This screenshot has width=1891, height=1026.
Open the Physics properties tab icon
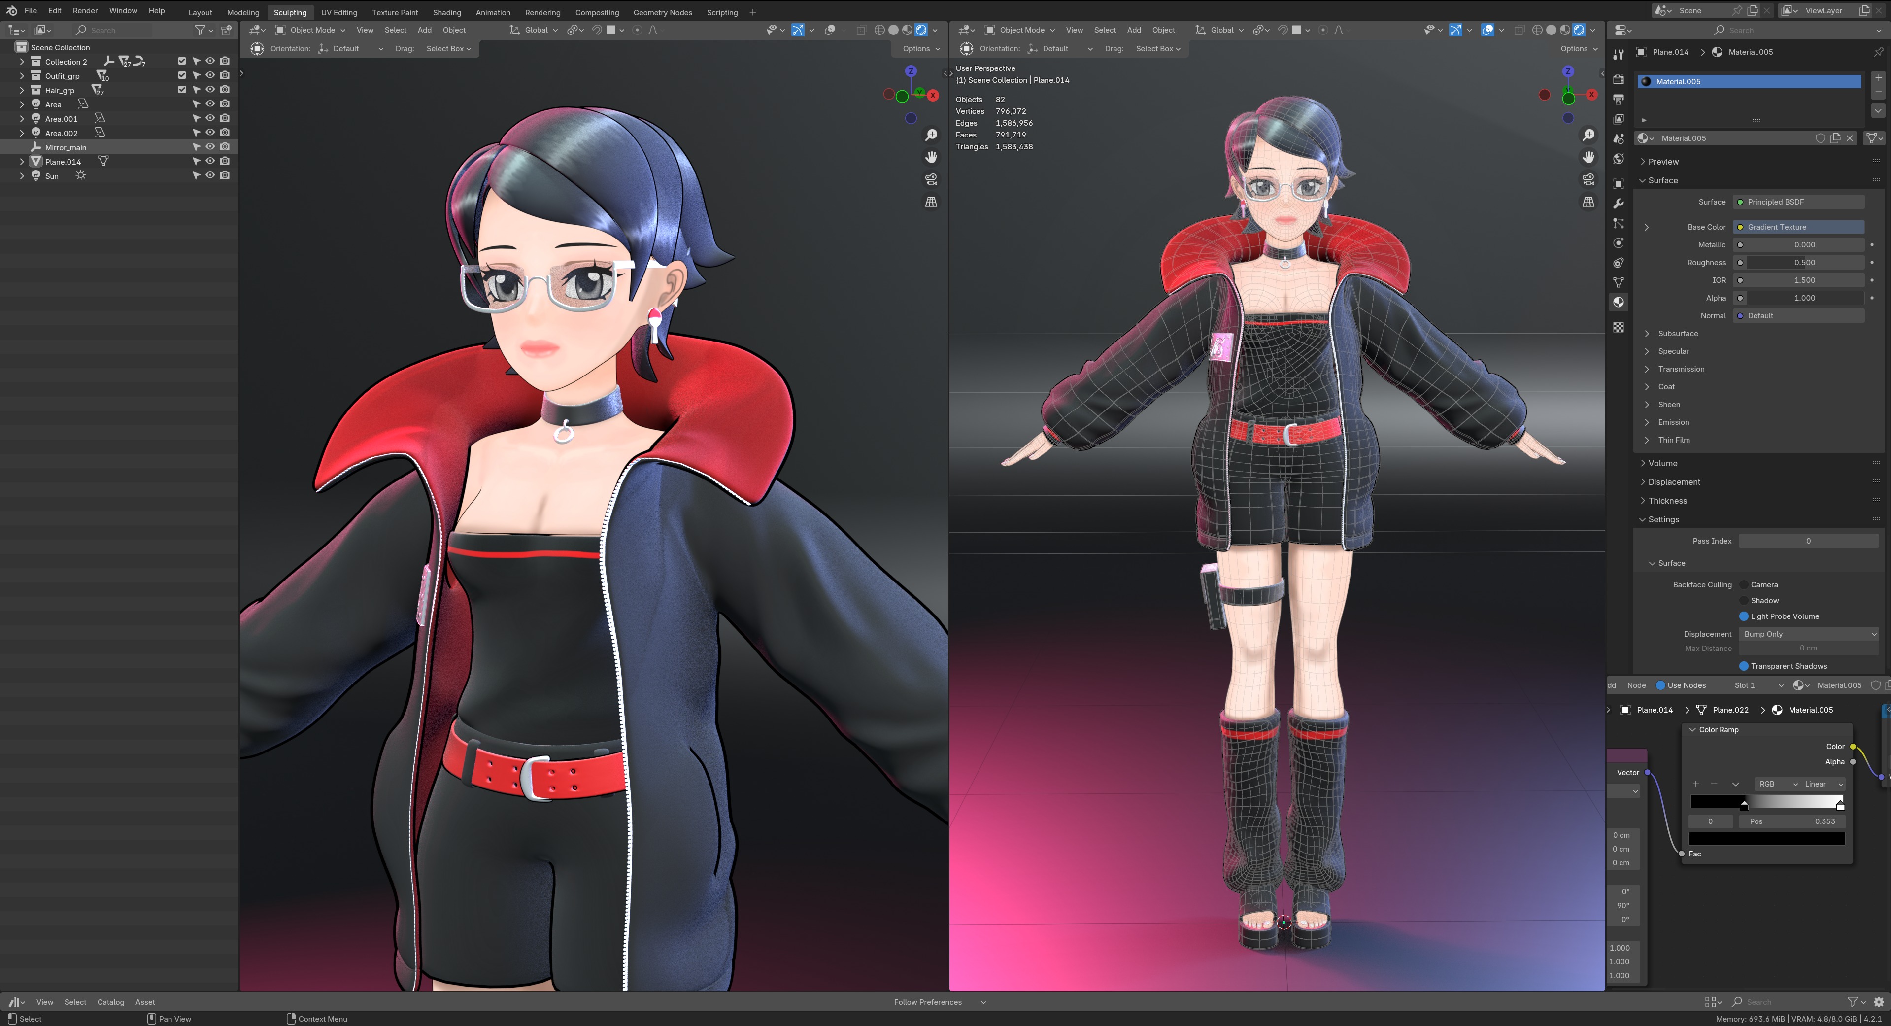click(1618, 243)
